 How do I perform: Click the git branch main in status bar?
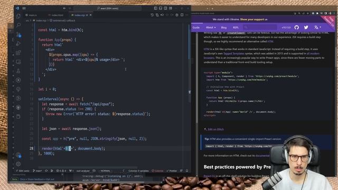37,171
